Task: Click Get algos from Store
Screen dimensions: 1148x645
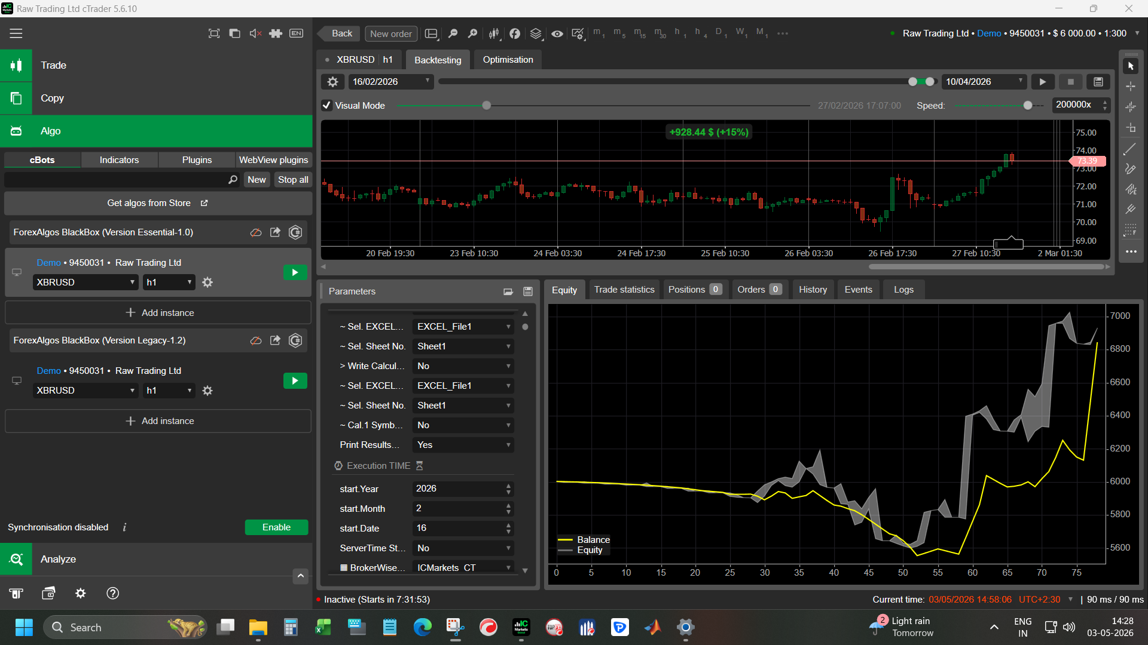Action: (x=158, y=203)
